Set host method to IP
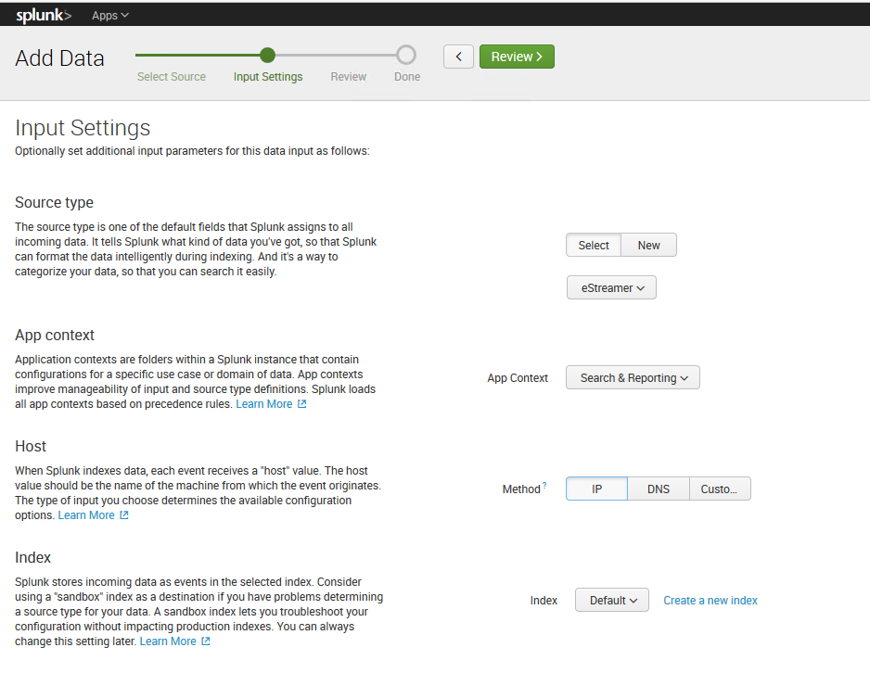 coord(596,489)
